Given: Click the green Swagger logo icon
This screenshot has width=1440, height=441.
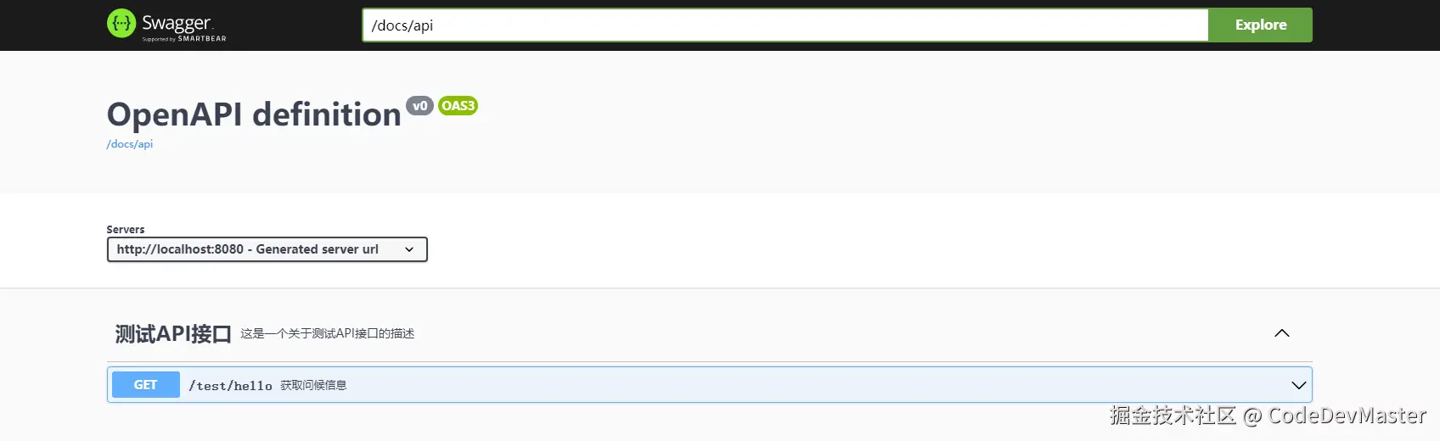Looking at the screenshot, I should pos(121,24).
